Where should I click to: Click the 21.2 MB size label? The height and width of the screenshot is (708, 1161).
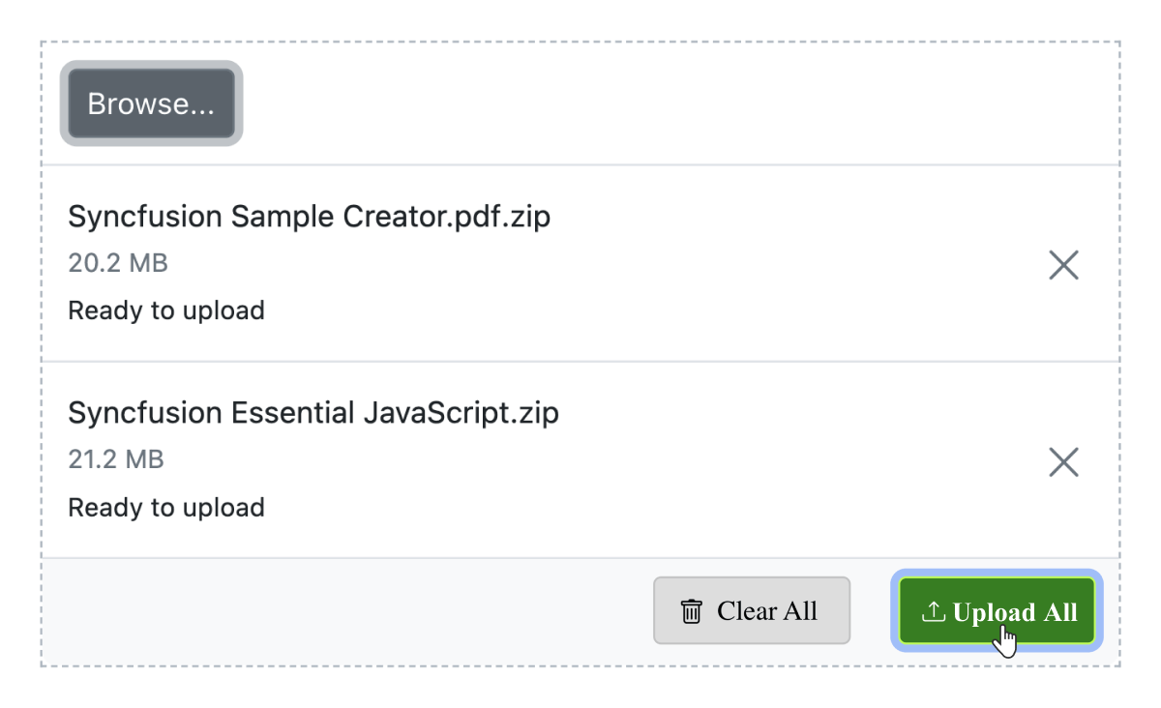pos(117,459)
